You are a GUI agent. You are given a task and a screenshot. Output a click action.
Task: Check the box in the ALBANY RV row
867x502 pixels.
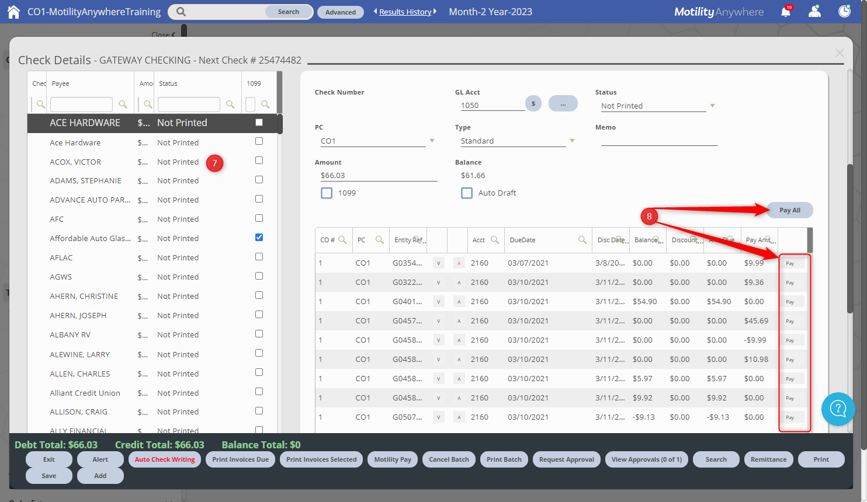tap(259, 334)
